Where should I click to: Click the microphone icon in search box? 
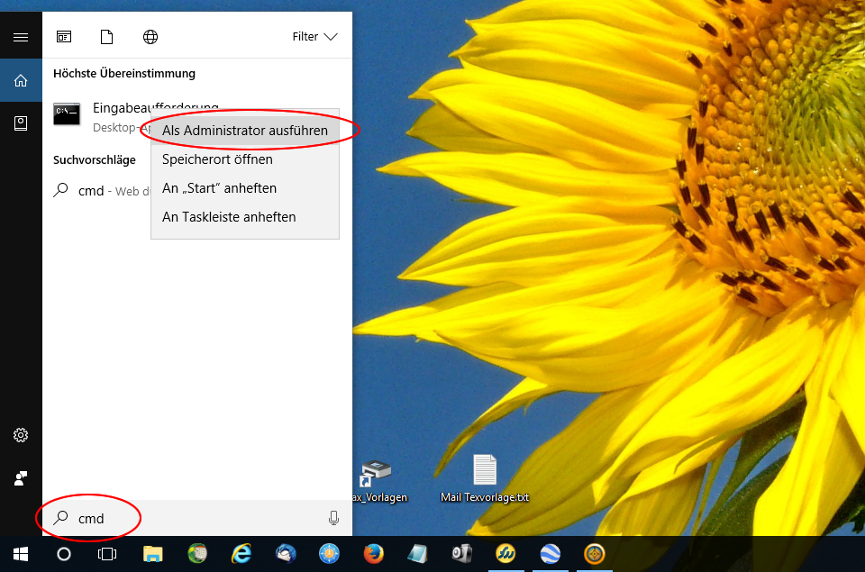click(333, 518)
